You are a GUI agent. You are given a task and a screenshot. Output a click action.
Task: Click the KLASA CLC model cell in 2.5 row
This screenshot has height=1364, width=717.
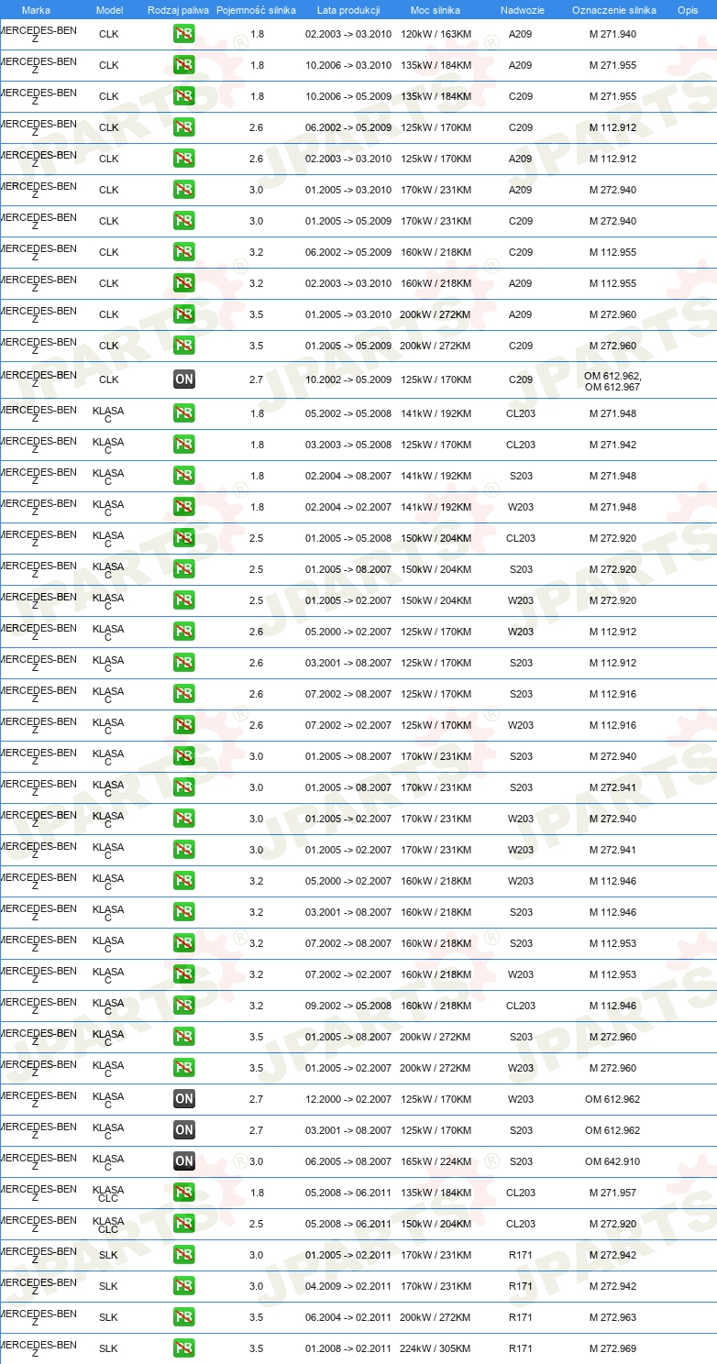(x=108, y=1225)
